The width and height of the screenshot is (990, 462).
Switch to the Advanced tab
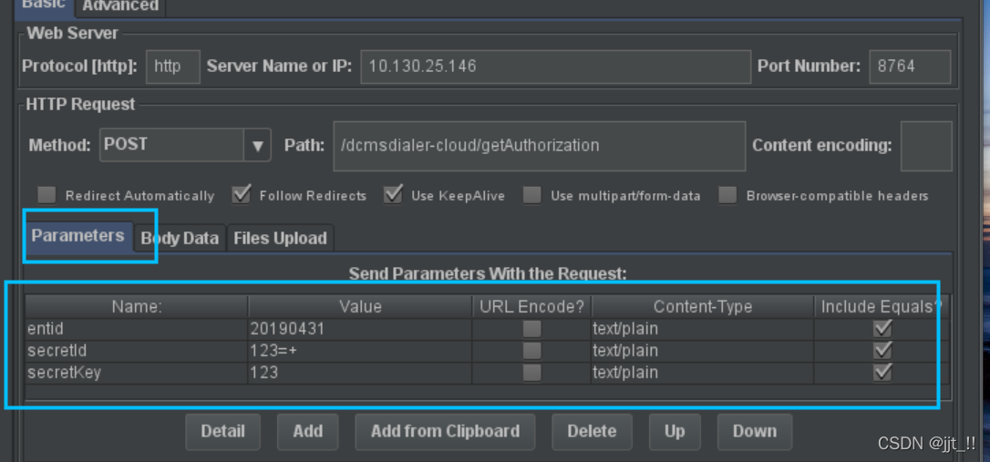[x=120, y=6]
